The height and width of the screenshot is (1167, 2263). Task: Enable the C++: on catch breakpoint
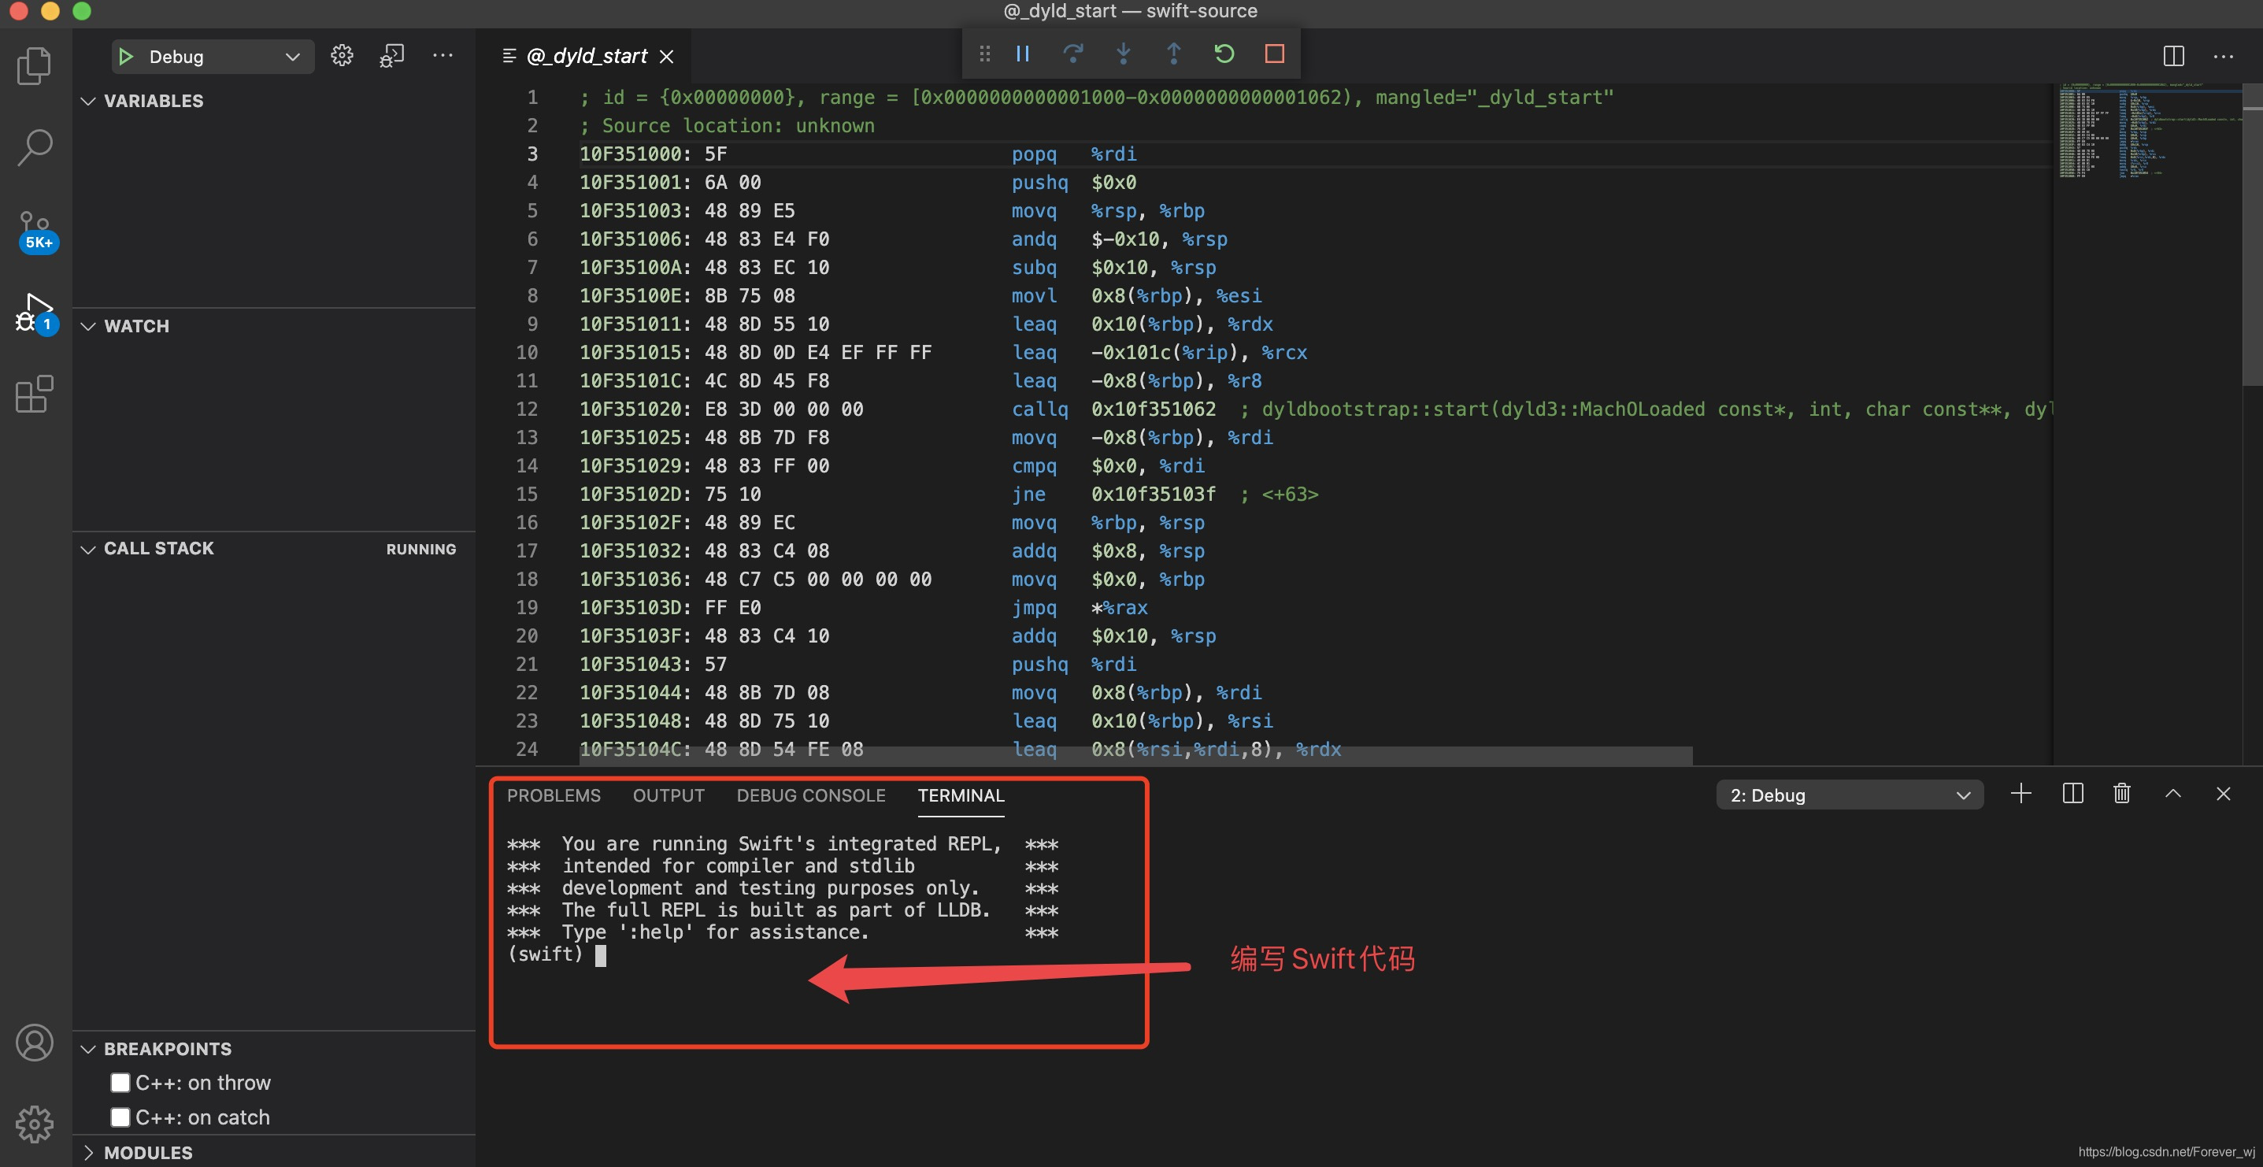tap(120, 1117)
